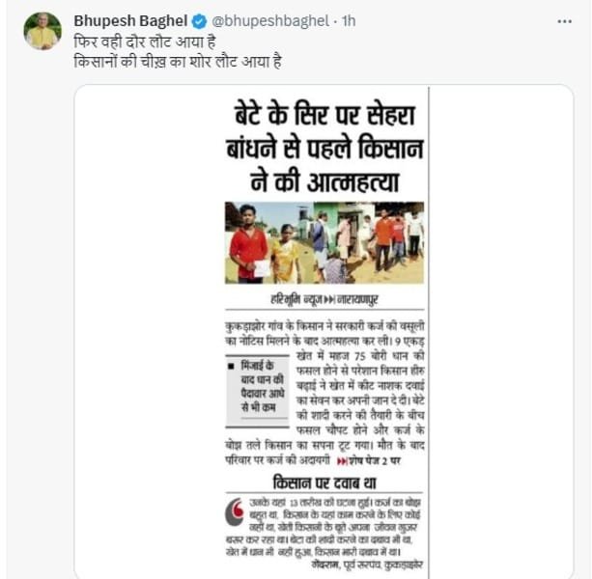592x579 pixels.
Task: Click the हरिभूमि न्यूज नारायणपुर byline
Action: (324, 300)
